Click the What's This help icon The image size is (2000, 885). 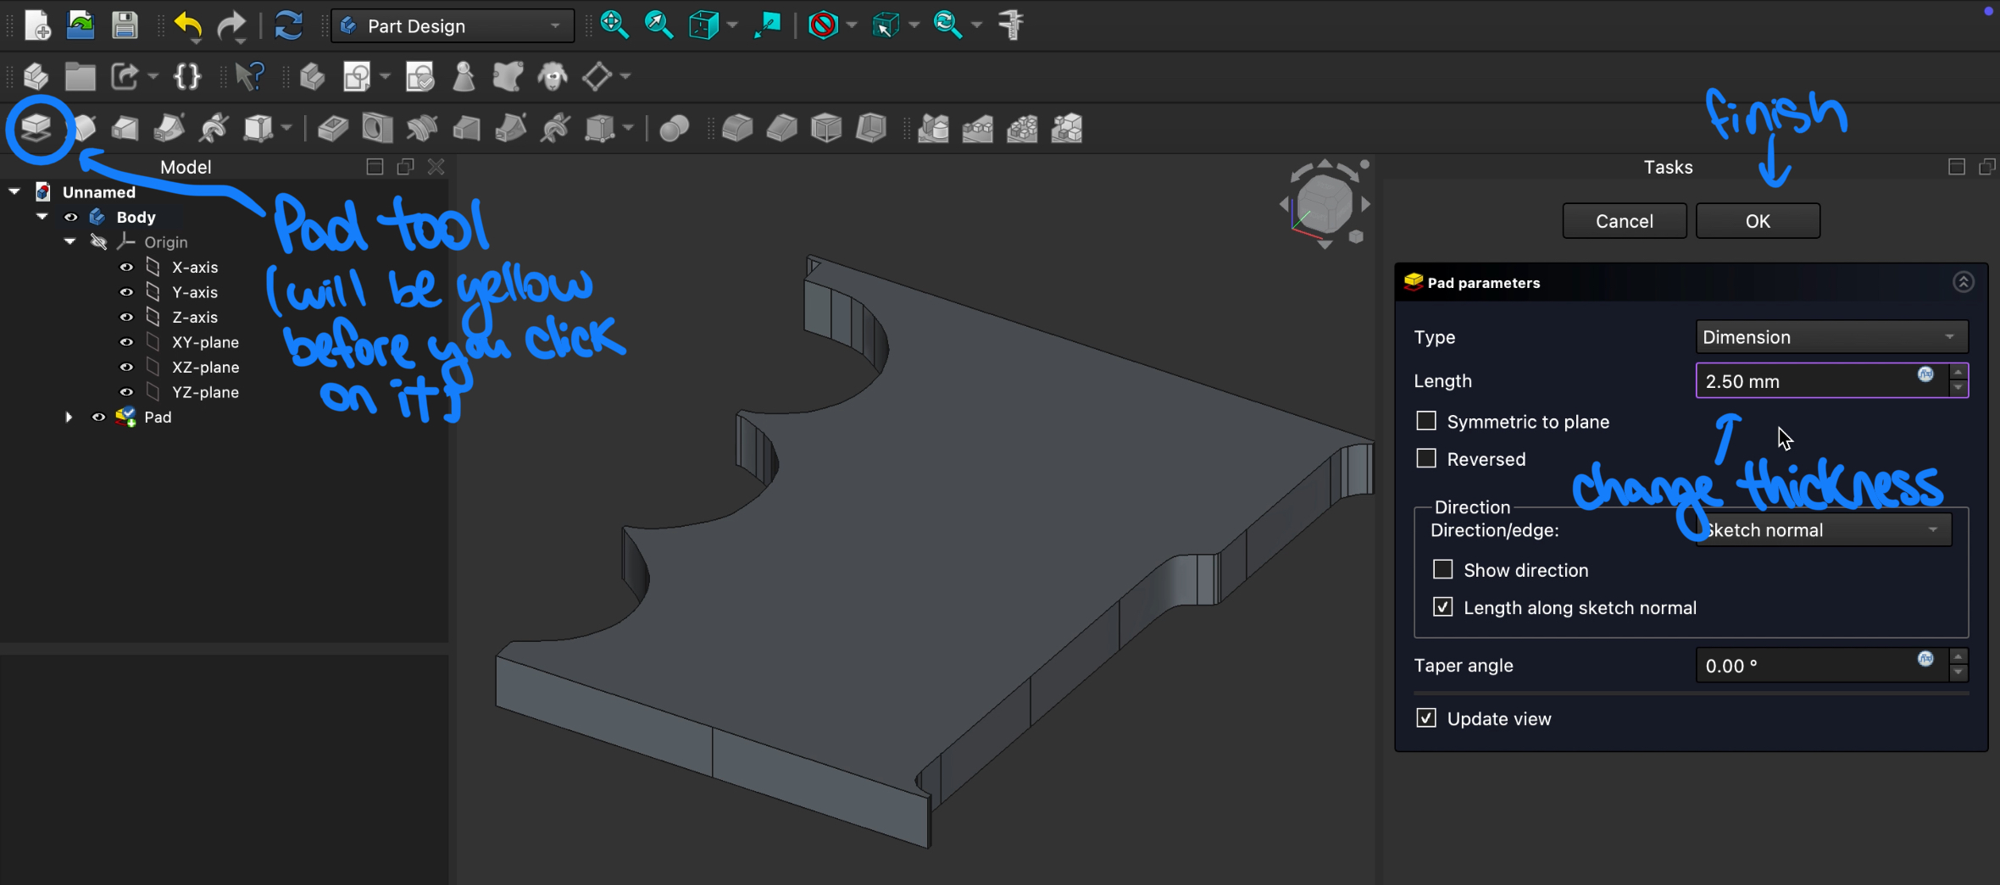[x=249, y=77]
